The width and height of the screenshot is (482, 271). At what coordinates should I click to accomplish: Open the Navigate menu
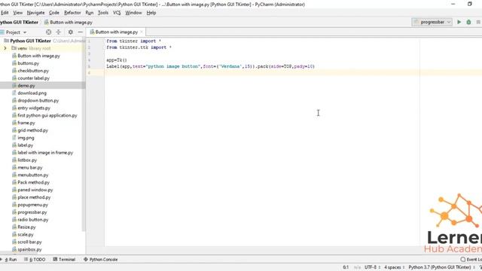[35, 13]
